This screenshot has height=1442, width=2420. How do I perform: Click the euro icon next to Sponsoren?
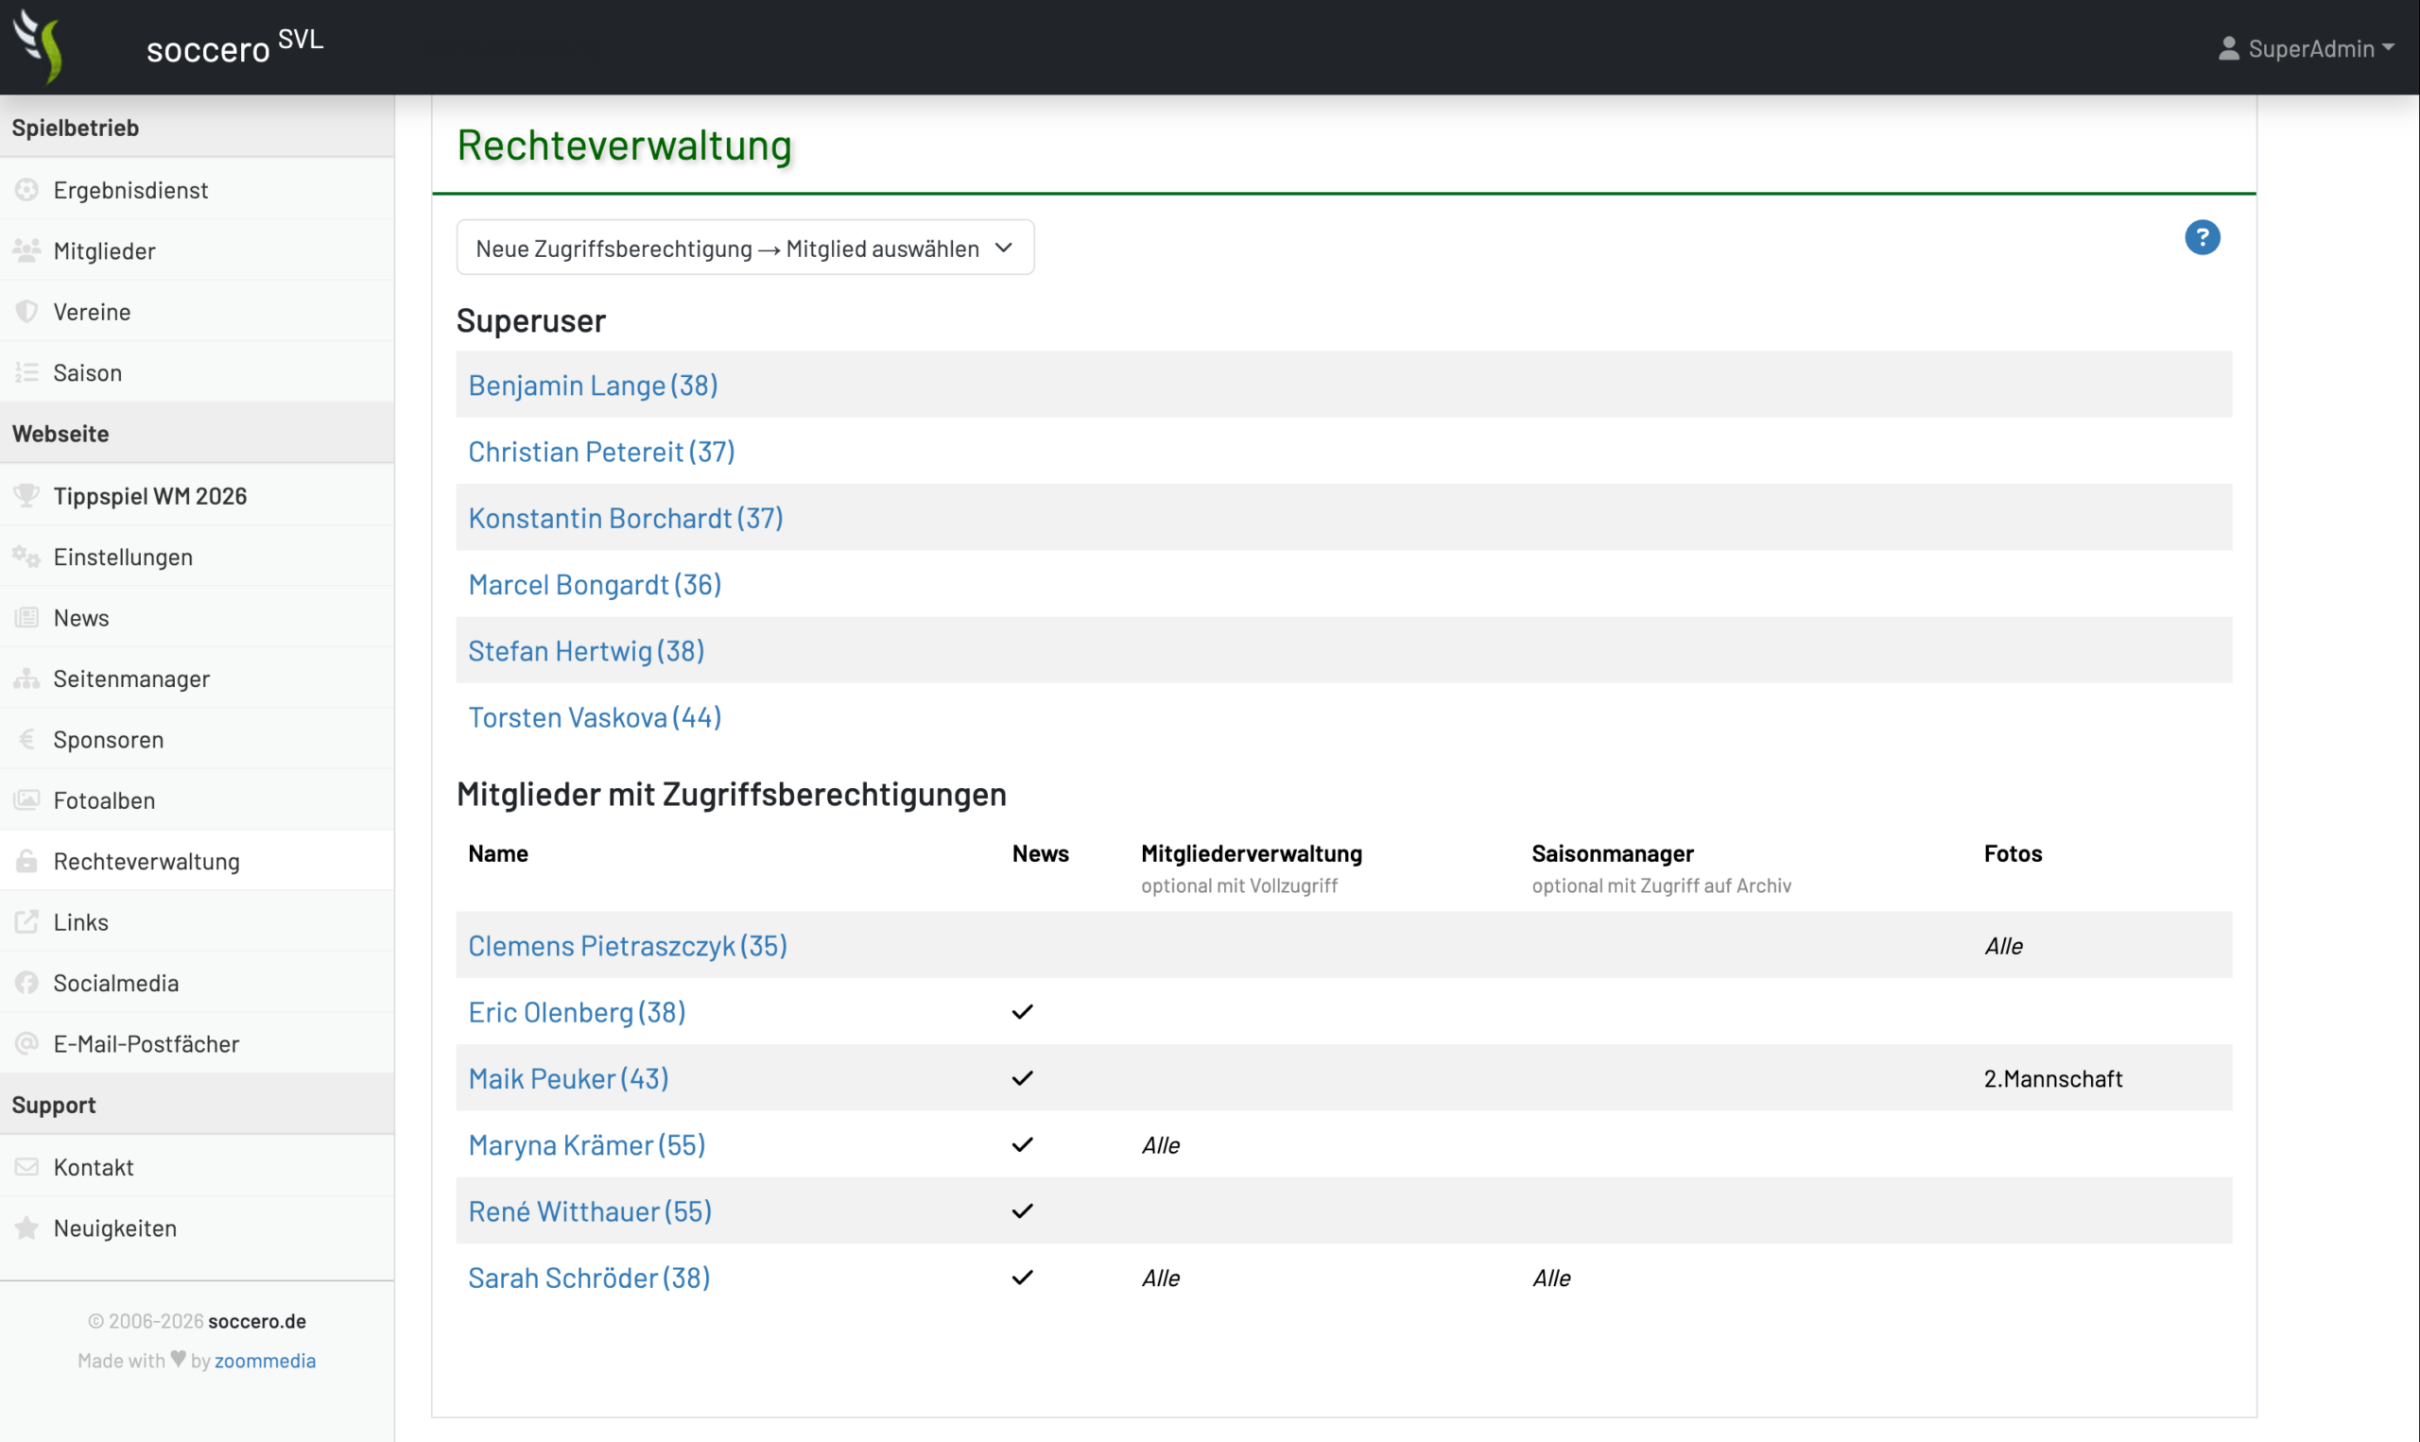click(26, 740)
